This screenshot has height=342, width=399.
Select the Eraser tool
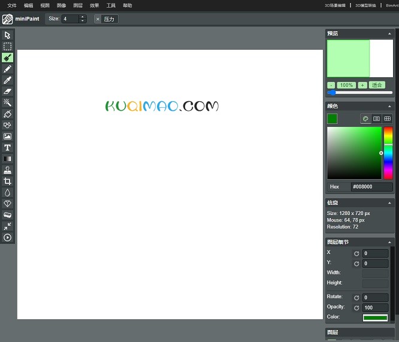click(7, 92)
